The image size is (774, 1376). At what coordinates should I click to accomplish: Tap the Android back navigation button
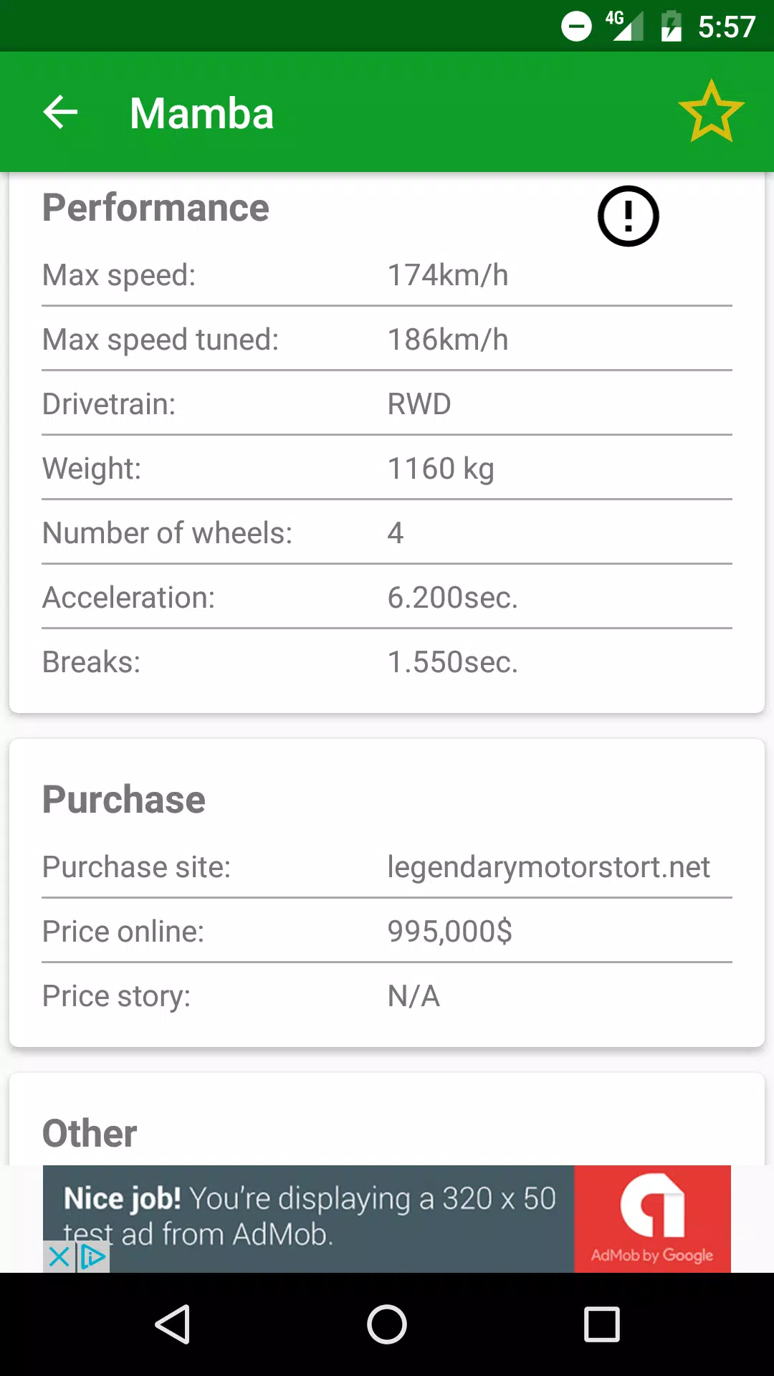(172, 1324)
